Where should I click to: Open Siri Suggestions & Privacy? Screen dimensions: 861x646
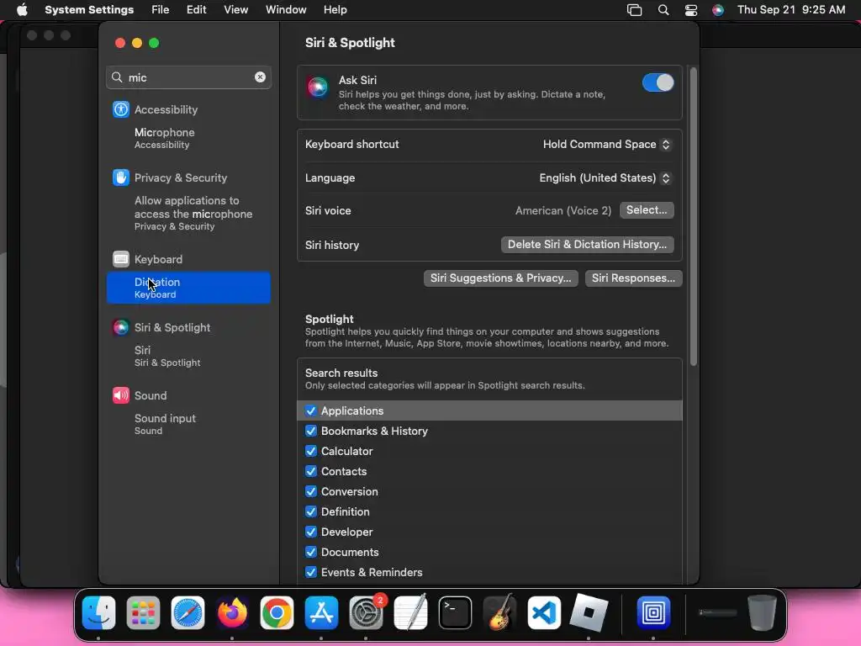[501, 278]
